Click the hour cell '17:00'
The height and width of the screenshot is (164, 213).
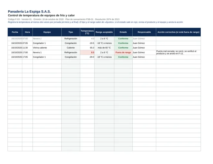click(27, 52)
